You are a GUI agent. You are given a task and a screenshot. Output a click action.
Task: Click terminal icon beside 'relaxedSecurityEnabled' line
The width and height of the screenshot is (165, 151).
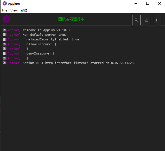pyautogui.click(x=4, y=39)
